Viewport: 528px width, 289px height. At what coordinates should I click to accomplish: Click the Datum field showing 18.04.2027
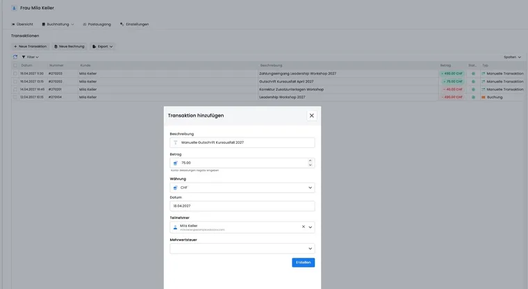click(242, 206)
